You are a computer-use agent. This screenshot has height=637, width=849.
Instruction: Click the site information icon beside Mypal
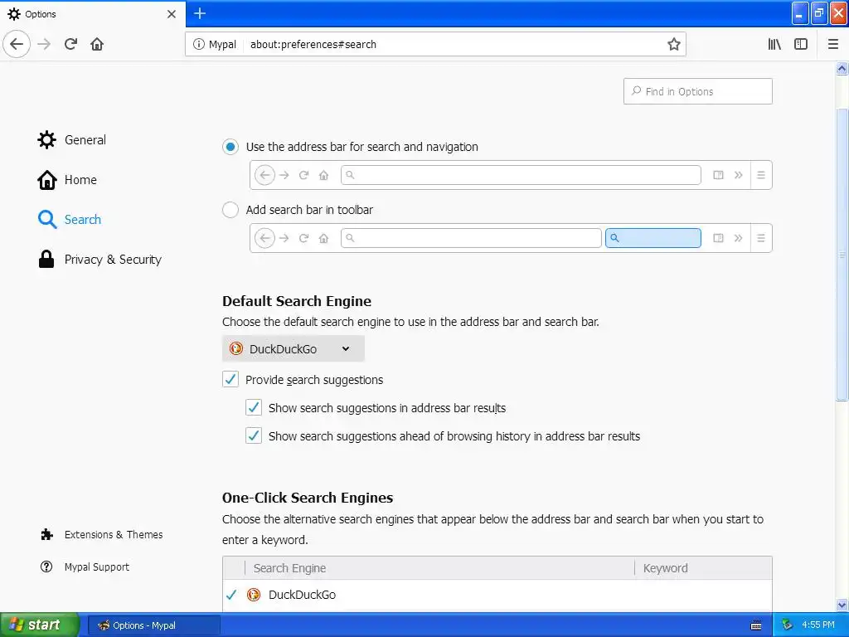[199, 44]
